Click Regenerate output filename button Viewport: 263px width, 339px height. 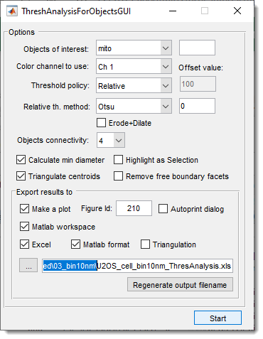tap(180, 285)
